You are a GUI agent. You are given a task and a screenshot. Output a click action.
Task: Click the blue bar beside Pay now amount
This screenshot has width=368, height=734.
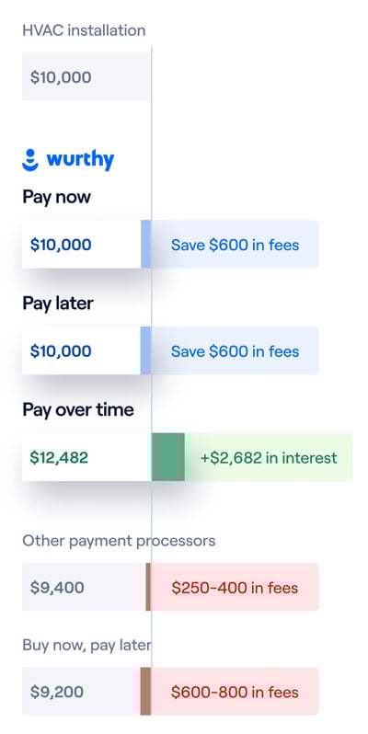pos(146,245)
